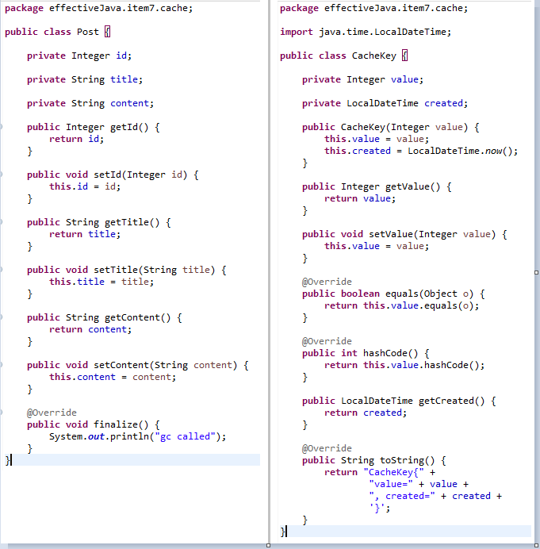540x549 pixels.
Task: Click the 'return value;' statement
Action: [x=360, y=198]
